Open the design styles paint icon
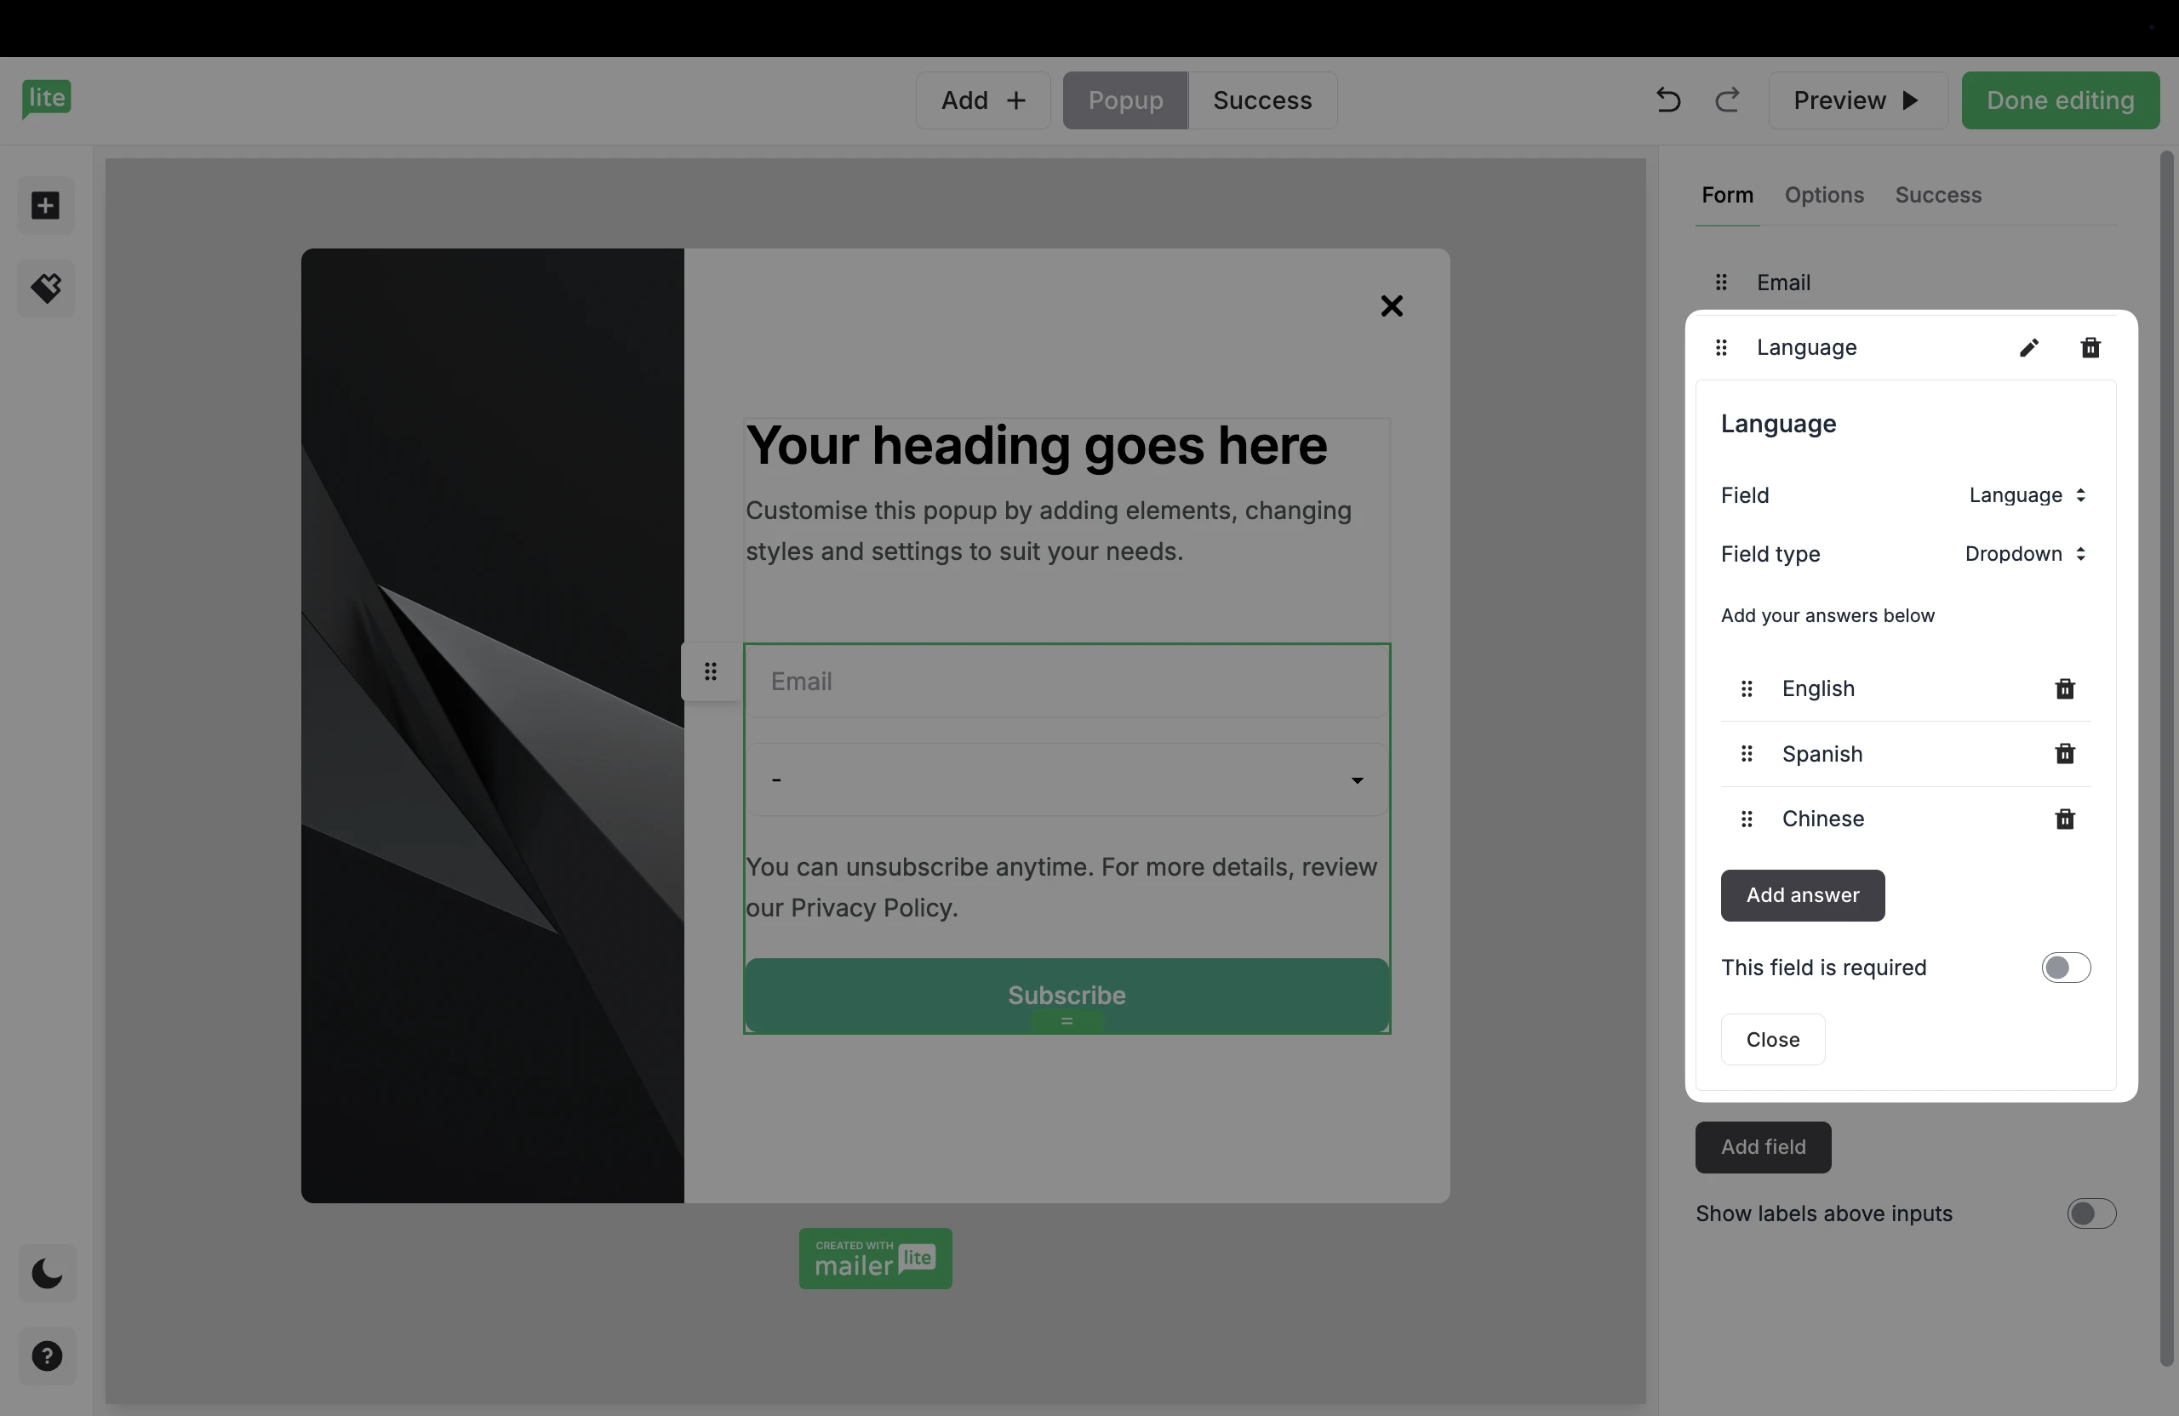The image size is (2179, 1416). 46,288
